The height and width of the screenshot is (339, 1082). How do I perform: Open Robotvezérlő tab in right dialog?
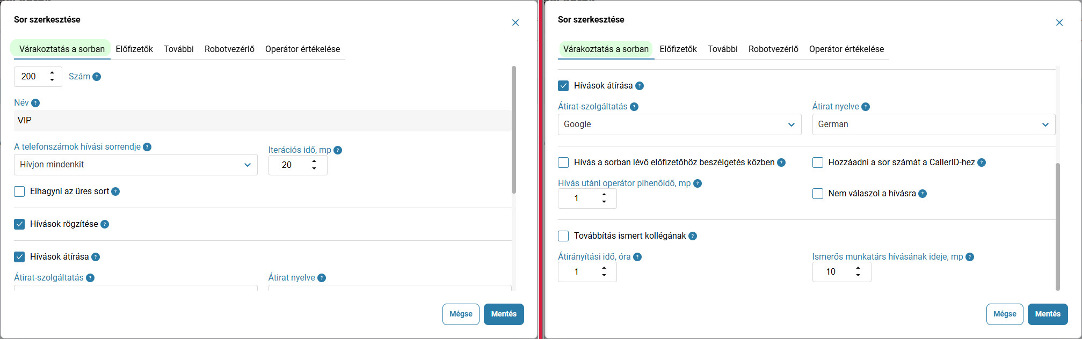773,49
